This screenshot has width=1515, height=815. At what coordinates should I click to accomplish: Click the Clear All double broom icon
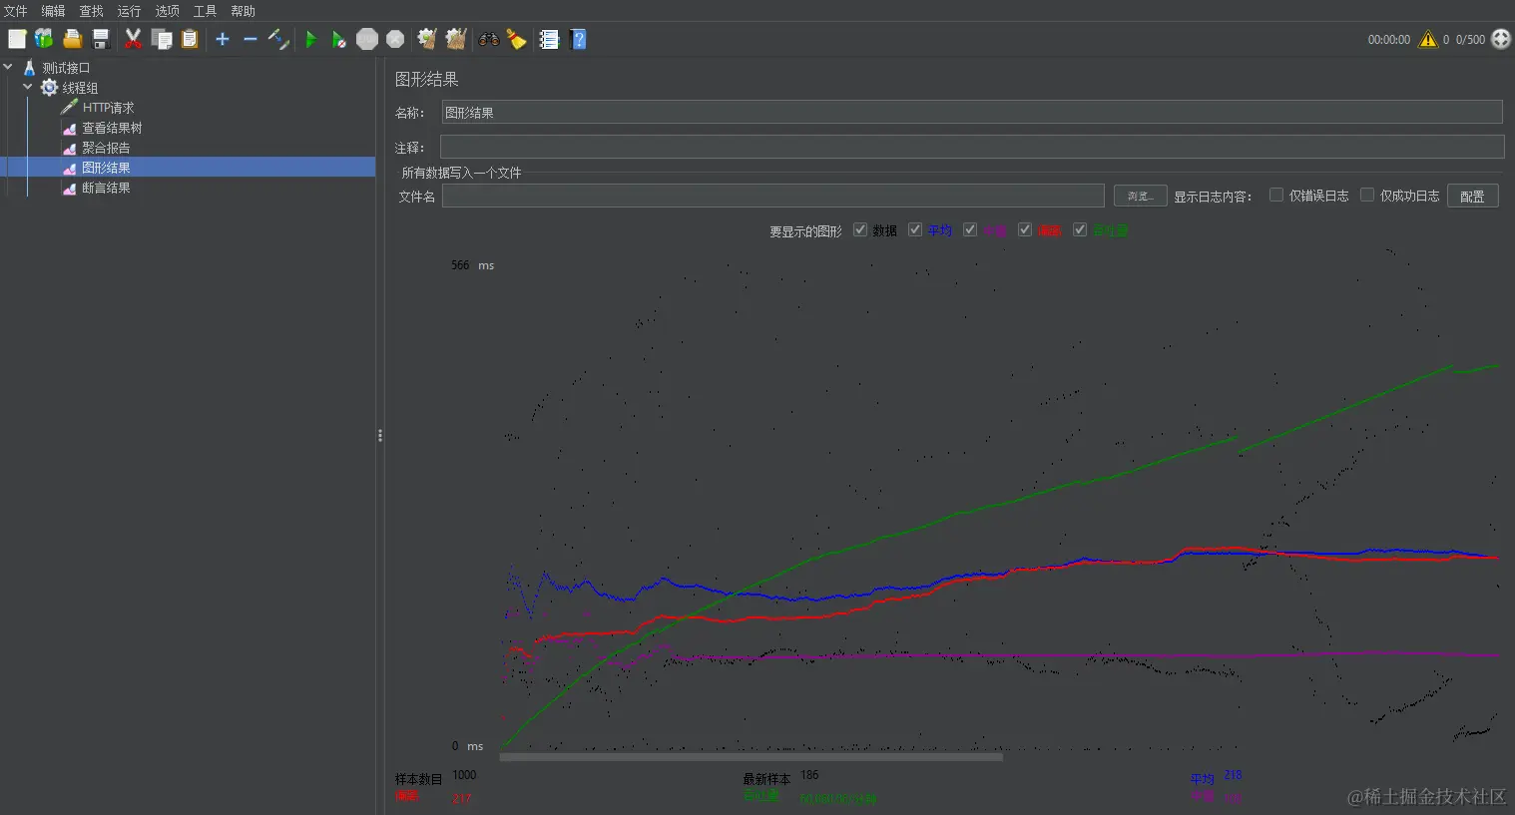coord(456,39)
